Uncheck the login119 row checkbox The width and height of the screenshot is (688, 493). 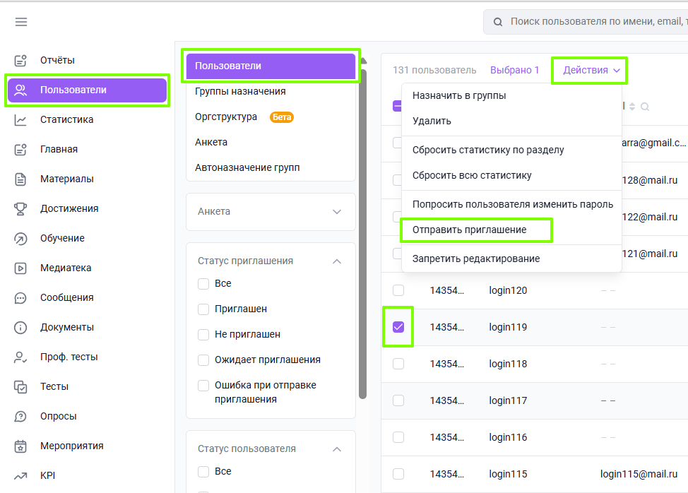[x=398, y=327]
